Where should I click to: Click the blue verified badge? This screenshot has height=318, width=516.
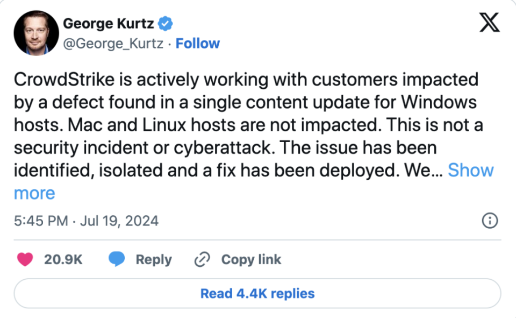pos(167,24)
